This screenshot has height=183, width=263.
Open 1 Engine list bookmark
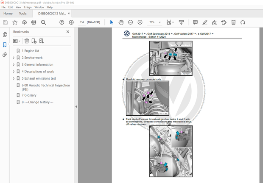(x=31, y=51)
